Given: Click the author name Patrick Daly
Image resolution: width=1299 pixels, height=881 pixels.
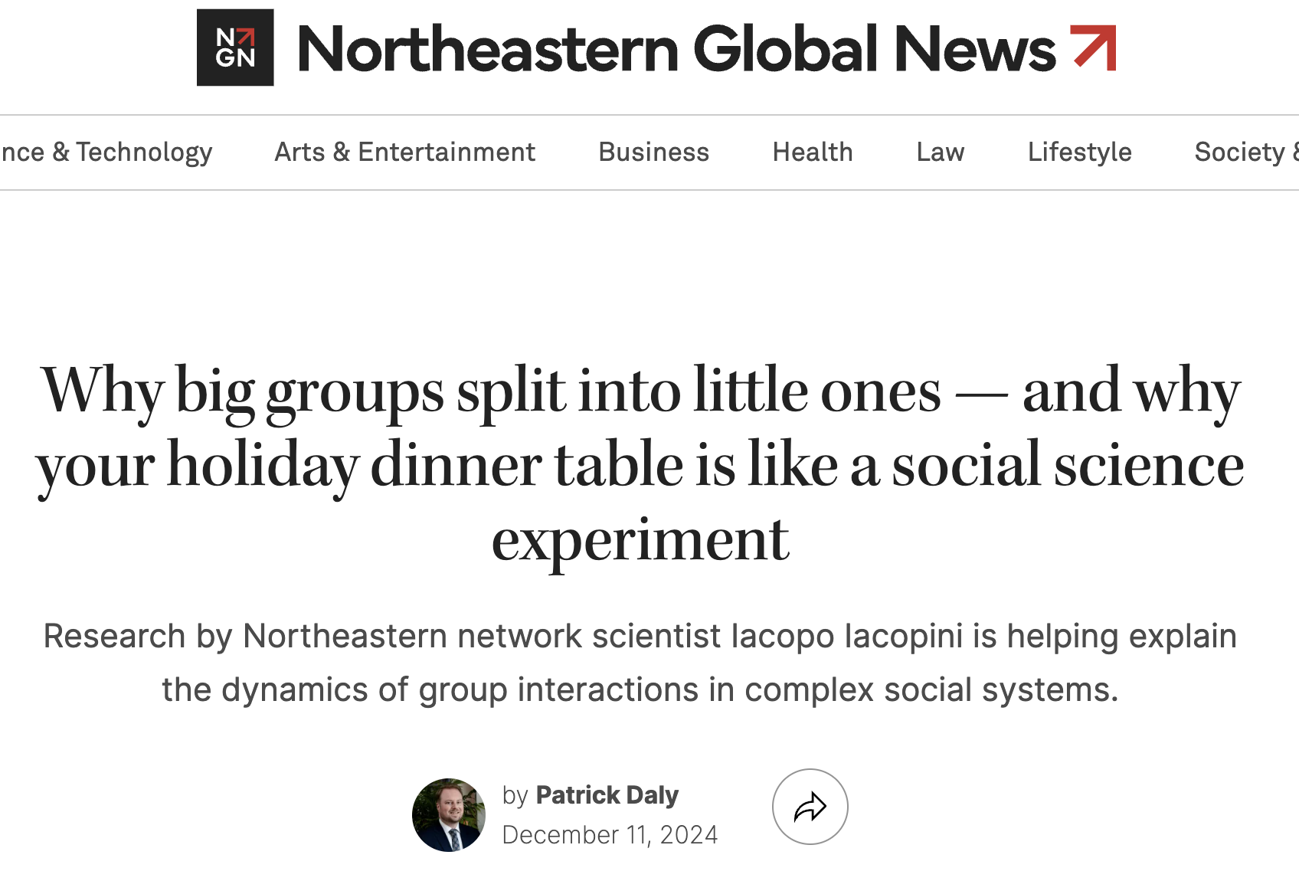Looking at the screenshot, I should point(607,794).
